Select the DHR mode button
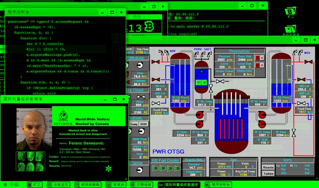The height and width of the screenshot is (188, 319). pyautogui.click(x=144, y=124)
